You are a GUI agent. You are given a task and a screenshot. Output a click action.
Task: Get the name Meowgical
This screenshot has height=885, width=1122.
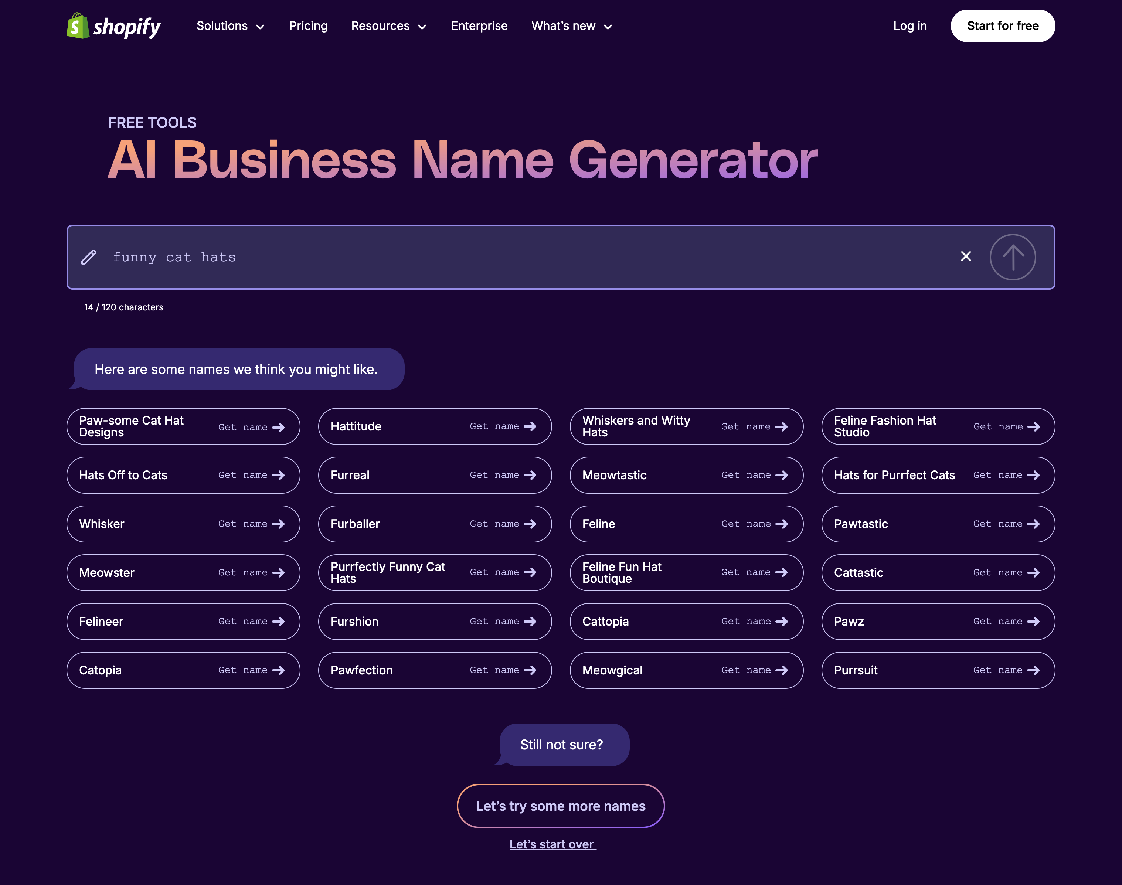(x=755, y=670)
